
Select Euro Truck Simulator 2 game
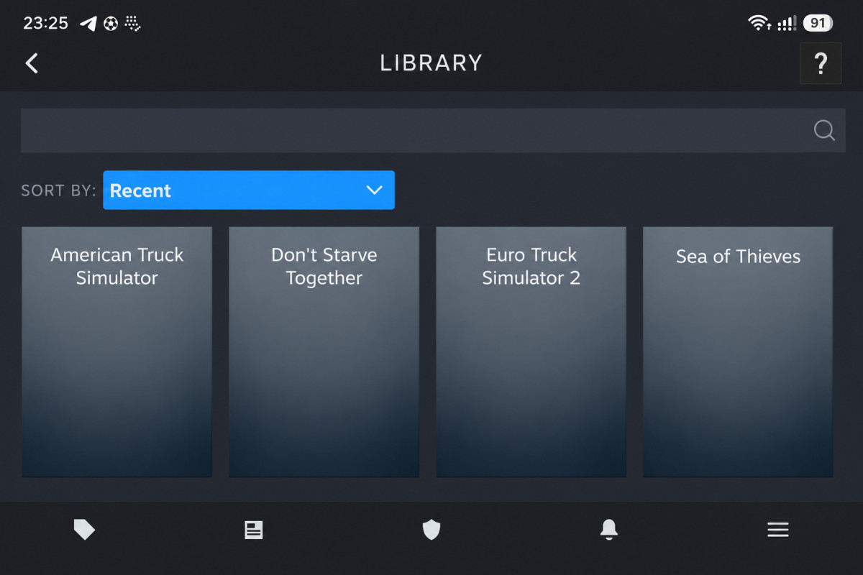point(531,352)
